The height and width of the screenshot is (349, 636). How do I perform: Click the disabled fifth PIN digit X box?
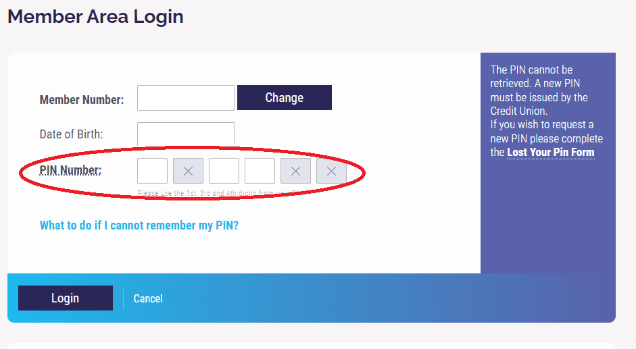click(295, 171)
